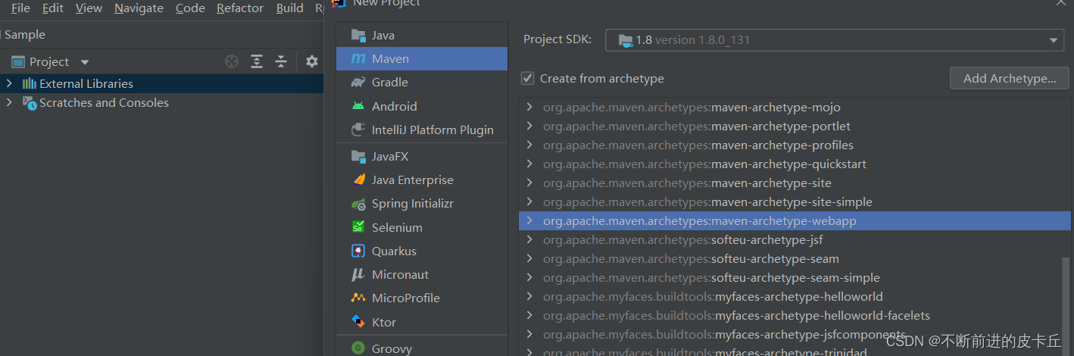Image resolution: width=1074 pixels, height=356 pixels.
Task: Select Scratches and Consoles in Project tree
Action: point(161,102)
